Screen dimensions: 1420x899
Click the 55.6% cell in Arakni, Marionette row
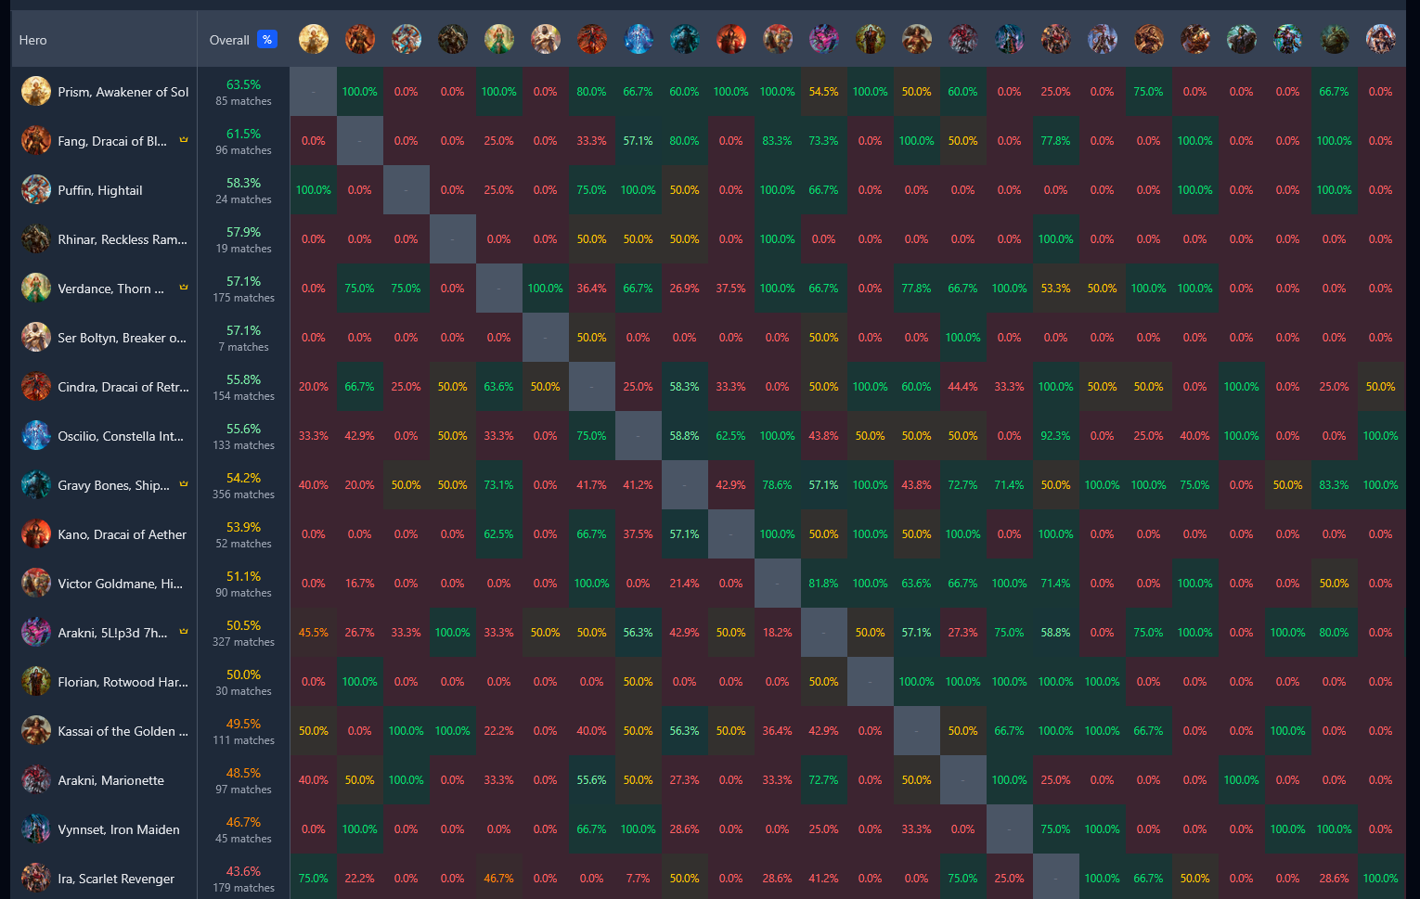click(592, 780)
